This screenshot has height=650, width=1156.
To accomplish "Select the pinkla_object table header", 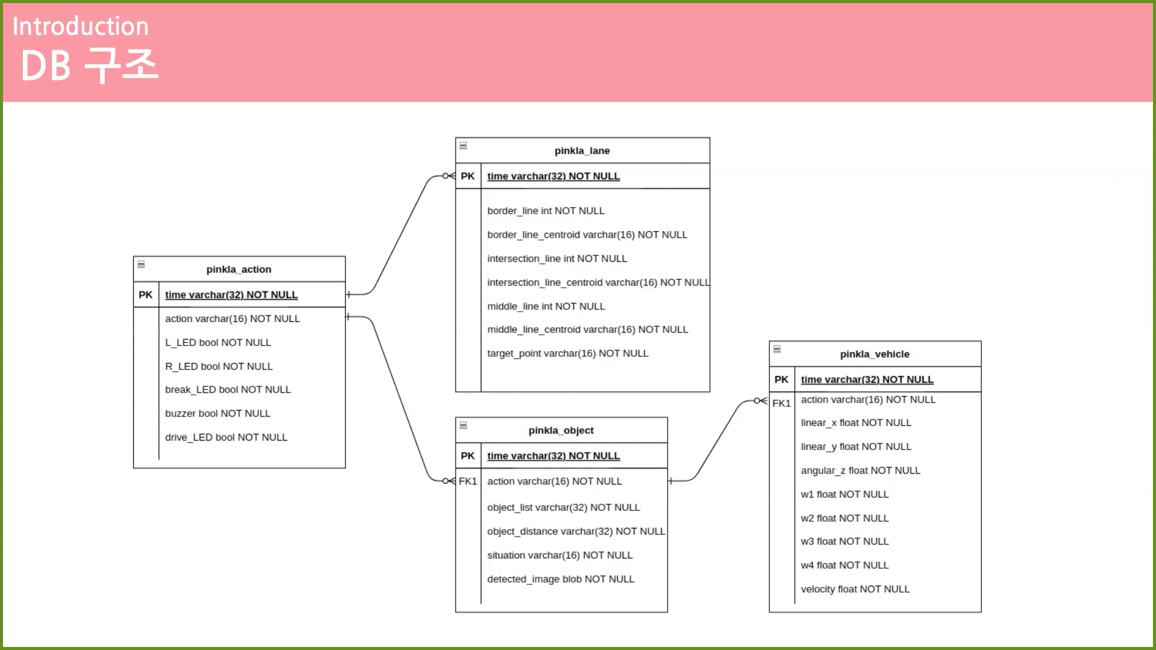I will [561, 431].
